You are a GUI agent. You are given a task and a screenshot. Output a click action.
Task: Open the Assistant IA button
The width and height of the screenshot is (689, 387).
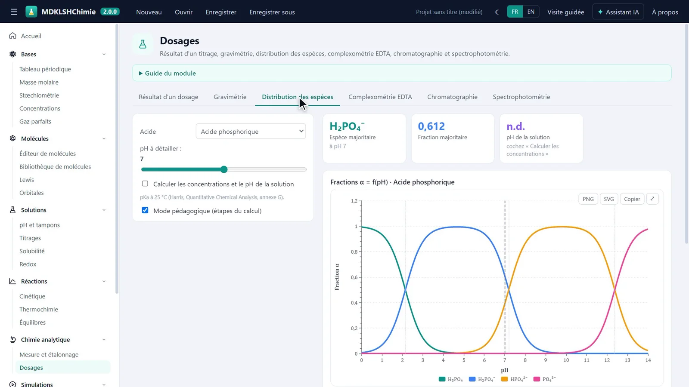(x=618, y=12)
